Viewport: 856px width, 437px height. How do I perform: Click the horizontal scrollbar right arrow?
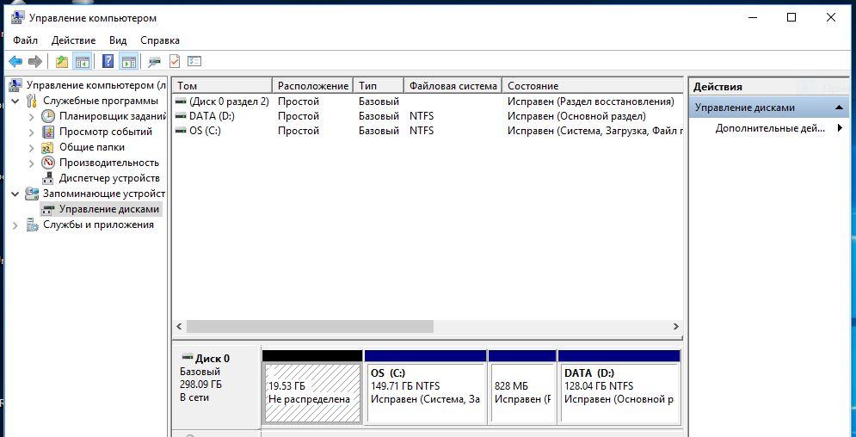click(x=676, y=326)
